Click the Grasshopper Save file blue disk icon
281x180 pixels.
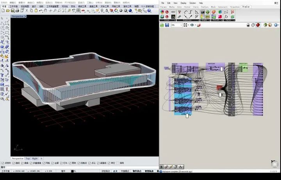167,25
